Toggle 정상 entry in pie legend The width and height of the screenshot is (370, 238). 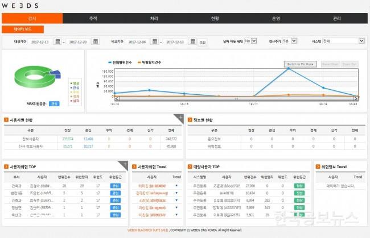click(x=75, y=83)
